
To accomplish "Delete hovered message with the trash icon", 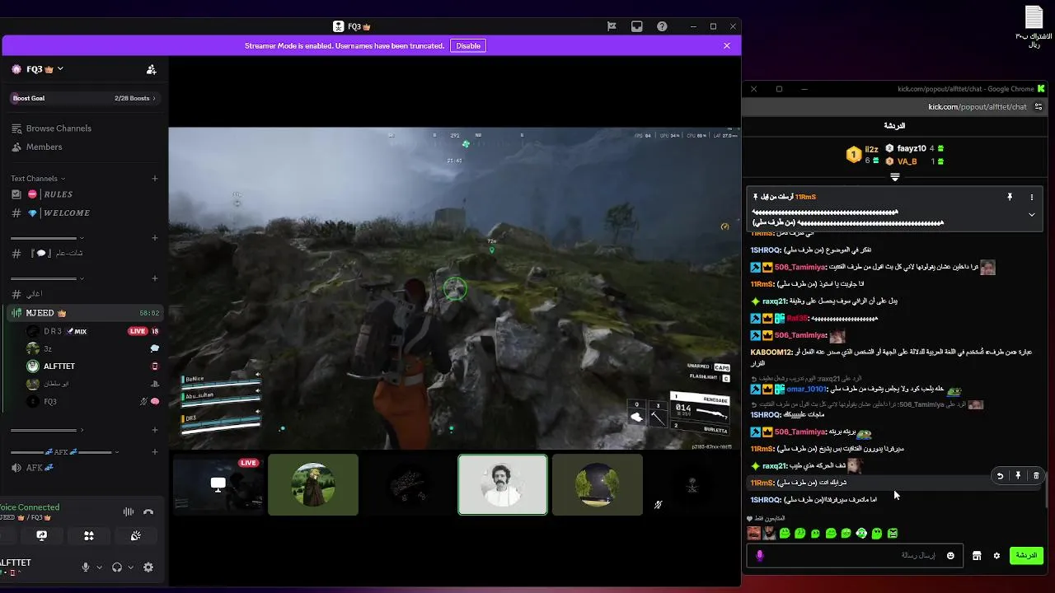I will 1036,475.
